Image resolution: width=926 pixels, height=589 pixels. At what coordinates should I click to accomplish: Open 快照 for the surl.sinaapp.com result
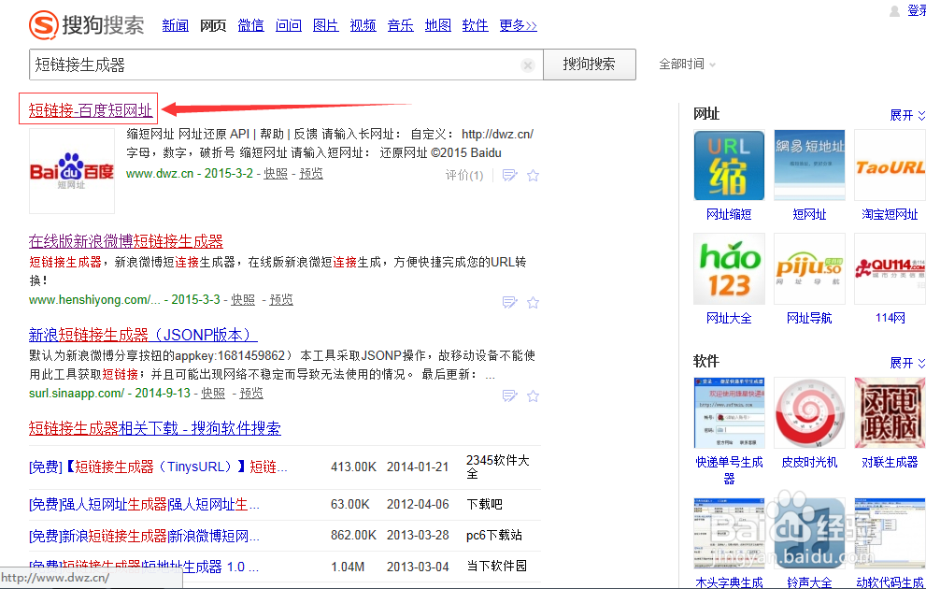click(213, 394)
